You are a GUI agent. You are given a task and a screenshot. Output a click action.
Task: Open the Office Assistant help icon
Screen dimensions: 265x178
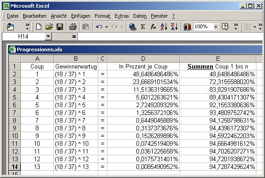pyautogui.click(x=225, y=27)
